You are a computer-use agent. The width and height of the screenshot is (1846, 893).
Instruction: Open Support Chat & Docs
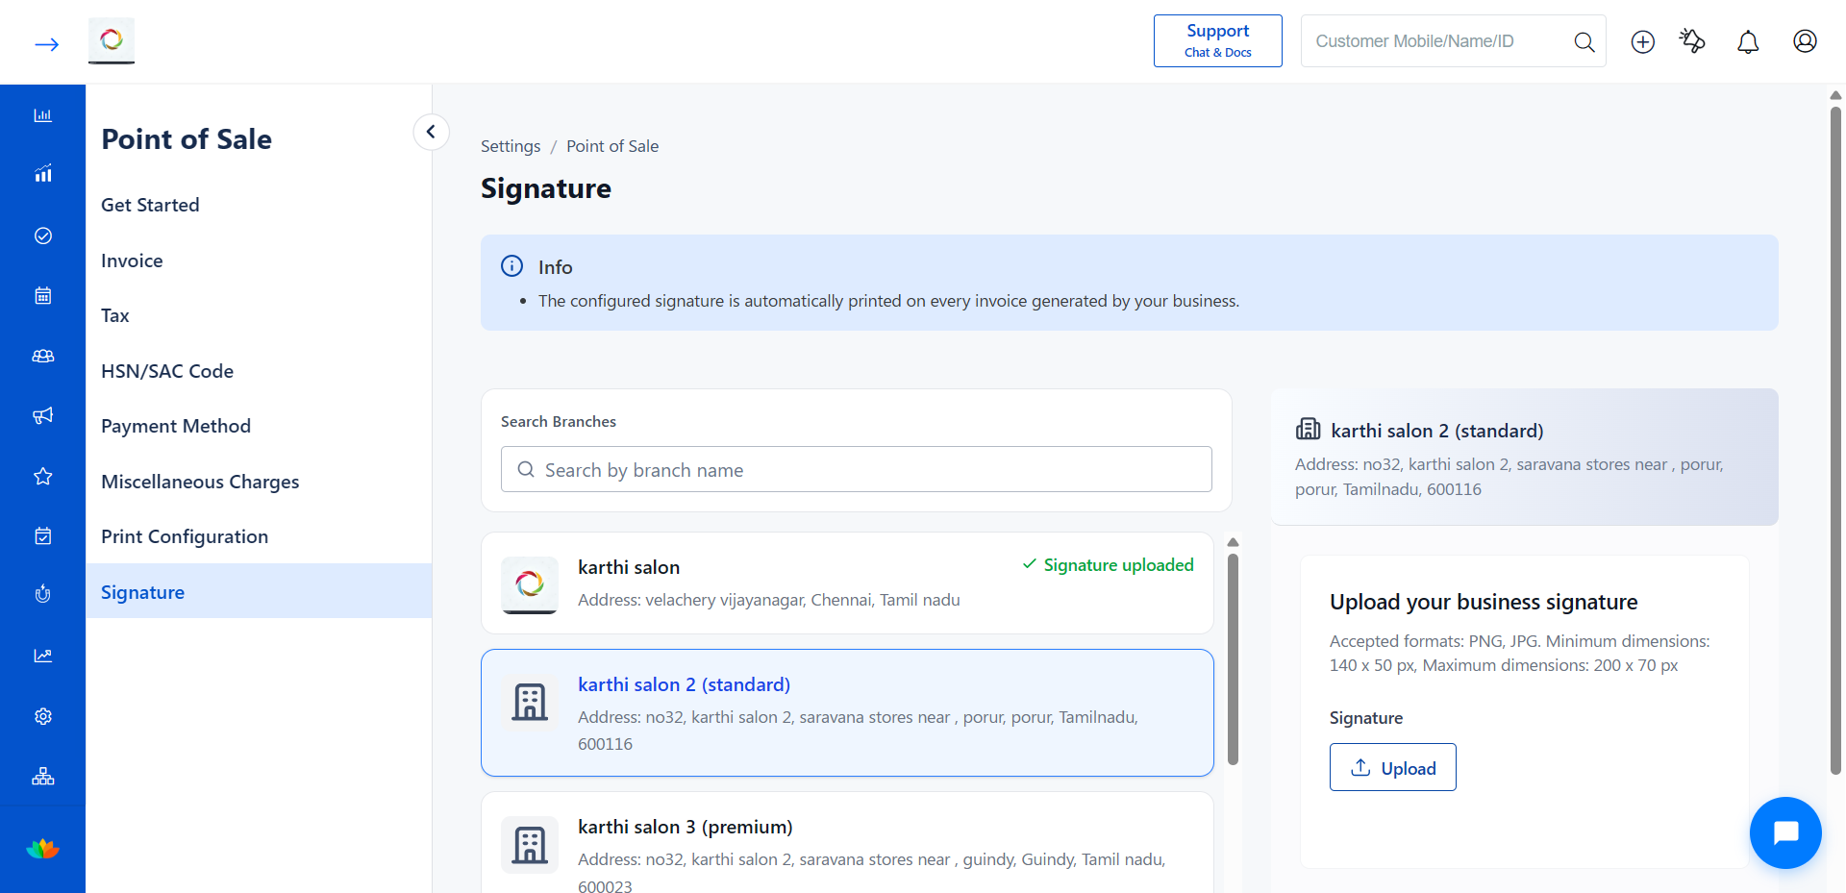point(1217,40)
